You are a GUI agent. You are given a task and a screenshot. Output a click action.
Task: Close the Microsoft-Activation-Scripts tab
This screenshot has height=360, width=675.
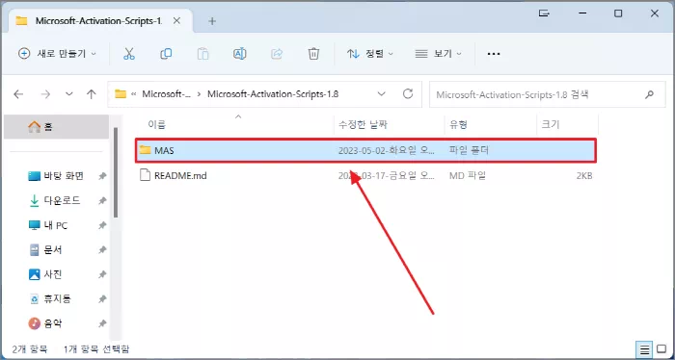pos(176,20)
